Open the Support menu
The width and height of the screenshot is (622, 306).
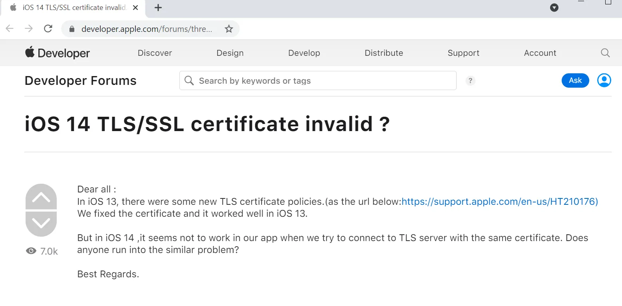click(463, 53)
